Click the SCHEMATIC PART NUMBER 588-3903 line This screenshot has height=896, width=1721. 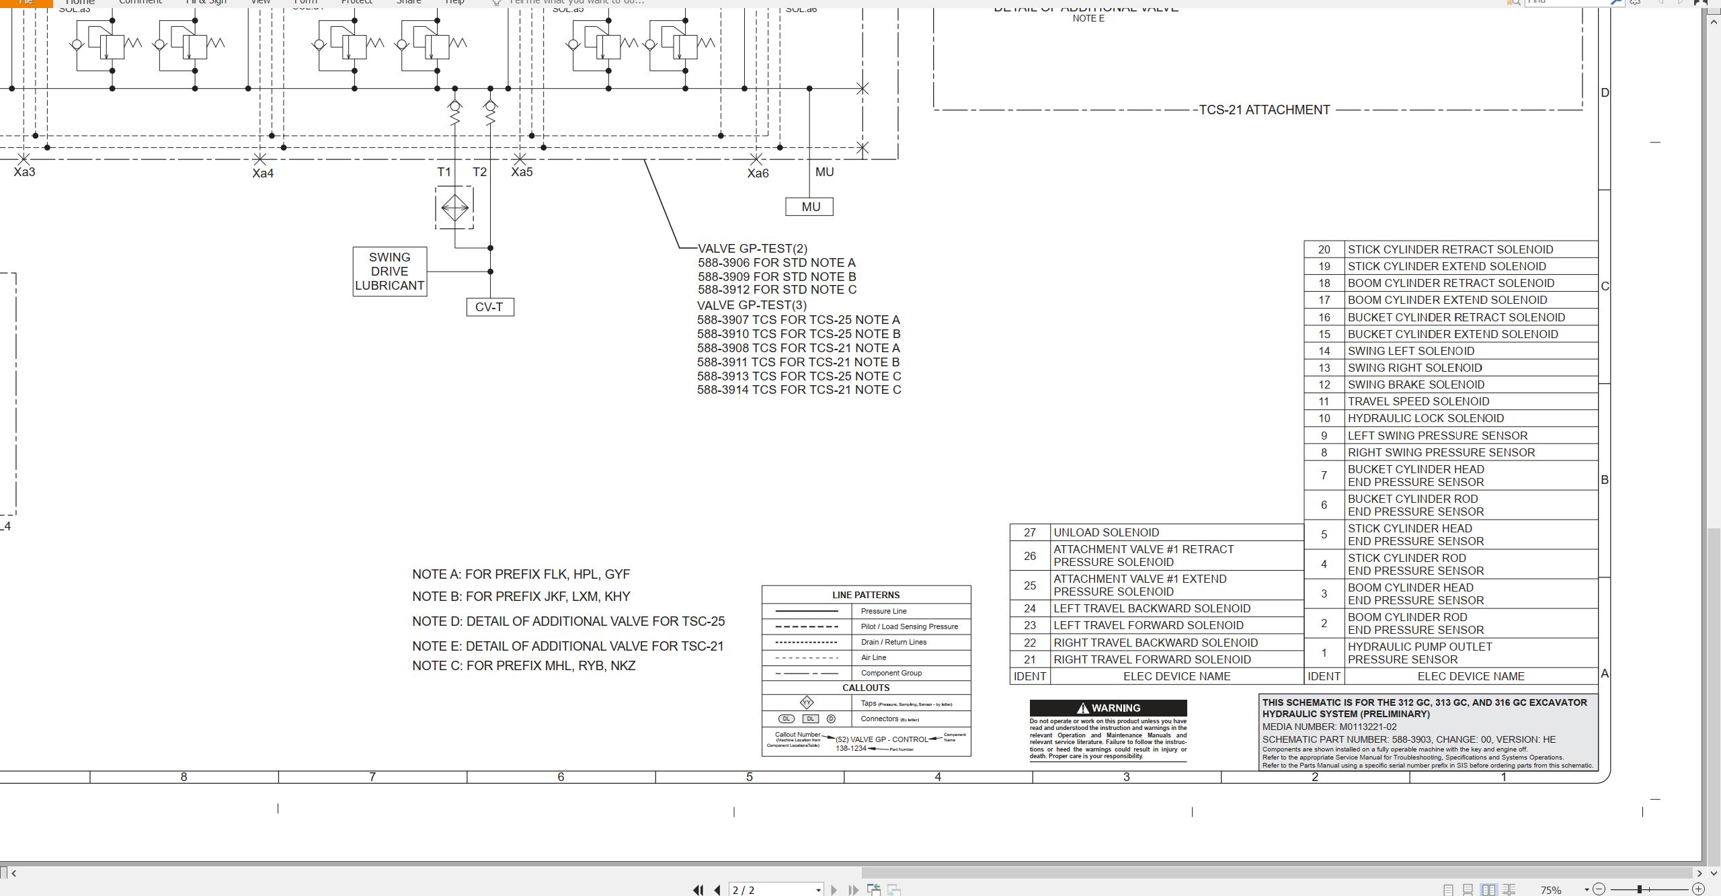pos(1409,739)
